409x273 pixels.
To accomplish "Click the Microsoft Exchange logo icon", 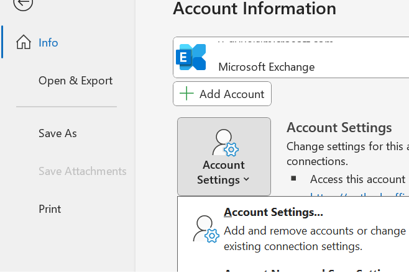I will [x=191, y=57].
